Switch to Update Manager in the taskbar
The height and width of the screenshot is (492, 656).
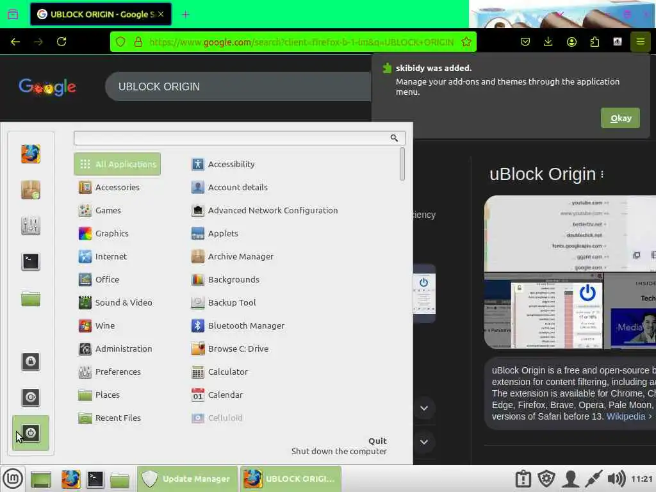(x=188, y=479)
